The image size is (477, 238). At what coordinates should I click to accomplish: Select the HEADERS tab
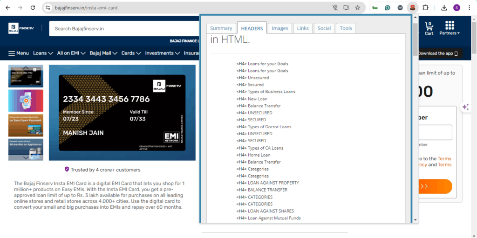252,28
